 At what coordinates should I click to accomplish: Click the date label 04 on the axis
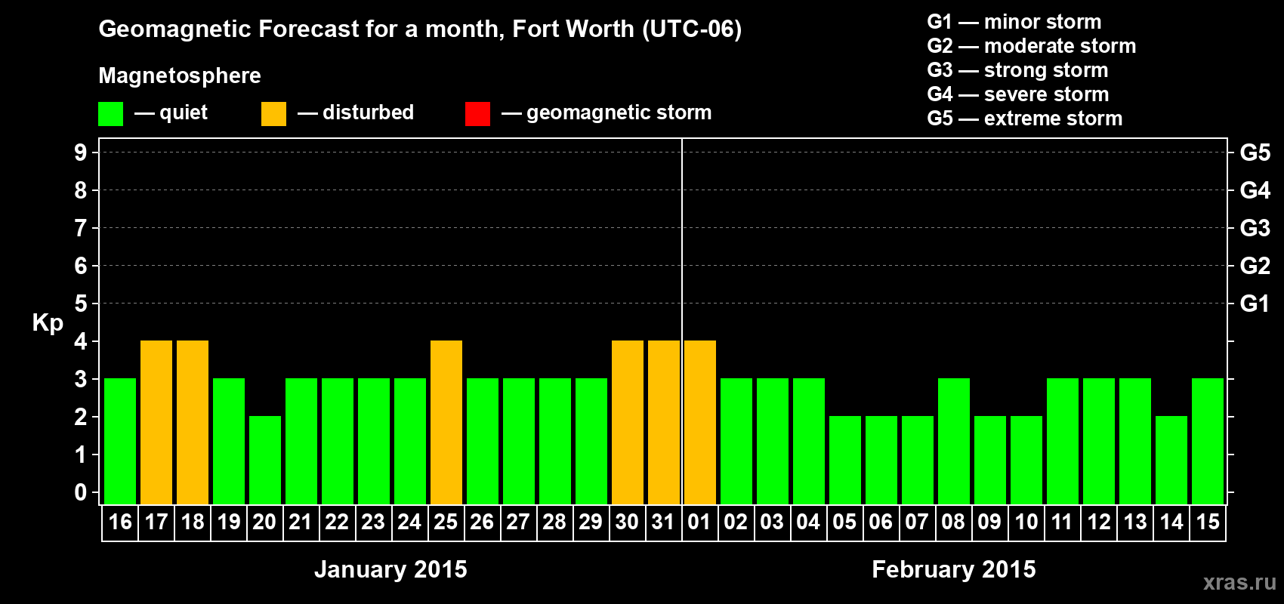808,522
